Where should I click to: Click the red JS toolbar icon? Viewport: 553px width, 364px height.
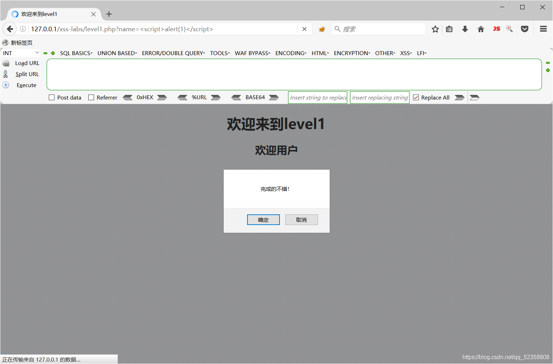(x=496, y=29)
